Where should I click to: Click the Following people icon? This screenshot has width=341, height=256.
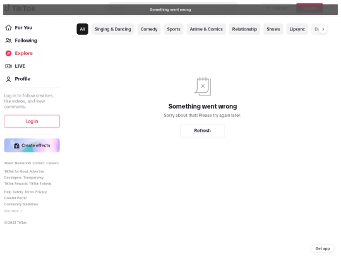click(8, 40)
